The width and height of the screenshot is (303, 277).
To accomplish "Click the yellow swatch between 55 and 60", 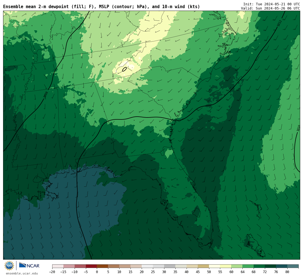I will (226, 266).
